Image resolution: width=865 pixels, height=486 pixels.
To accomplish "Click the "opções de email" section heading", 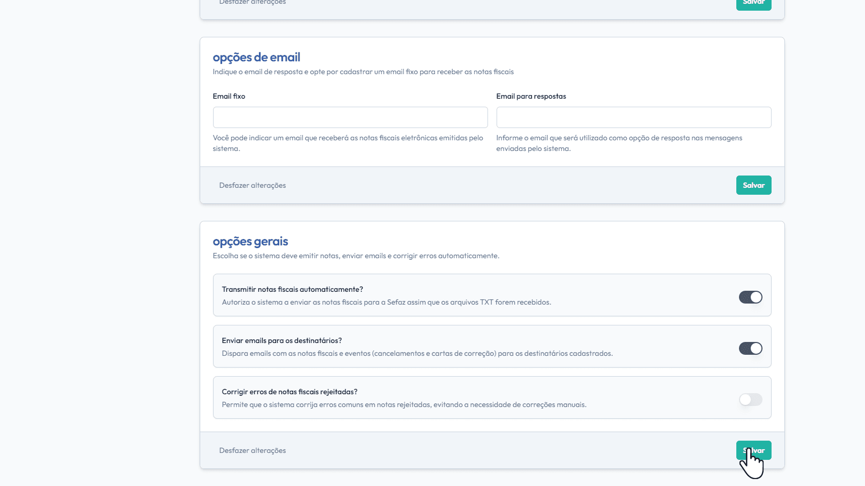I will point(256,57).
